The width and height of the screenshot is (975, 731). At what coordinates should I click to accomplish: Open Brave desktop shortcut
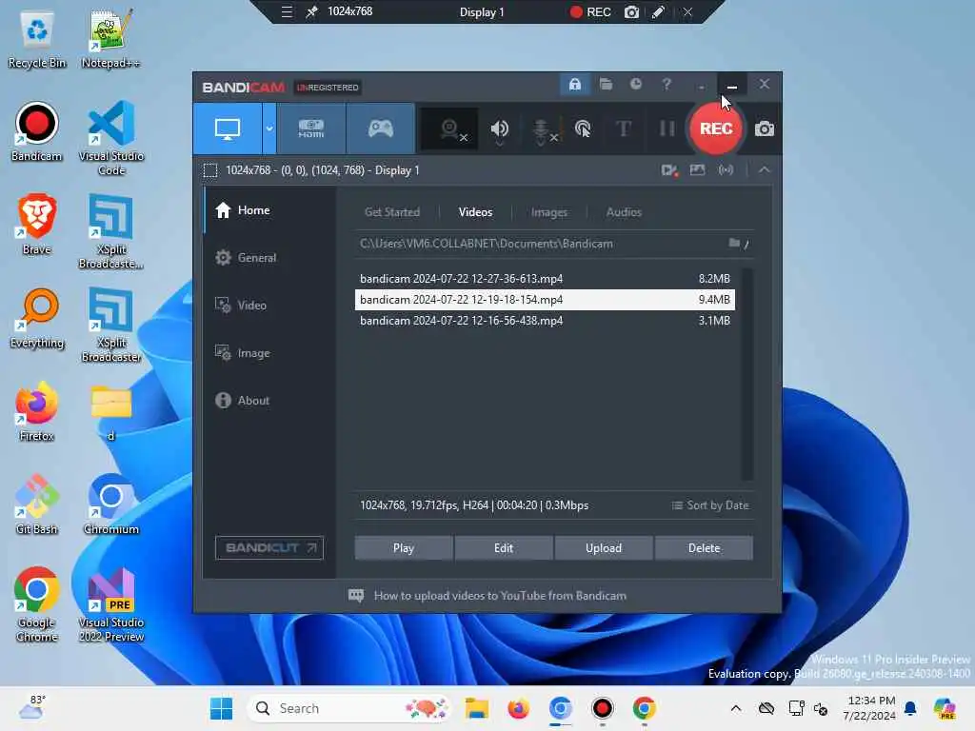coord(37,225)
